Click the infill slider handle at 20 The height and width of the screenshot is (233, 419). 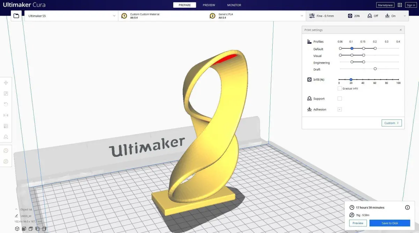[x=351, y=80]
